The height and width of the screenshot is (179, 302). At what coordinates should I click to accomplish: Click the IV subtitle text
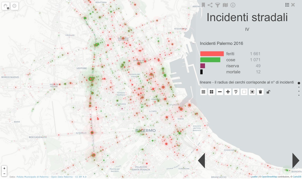247,29
